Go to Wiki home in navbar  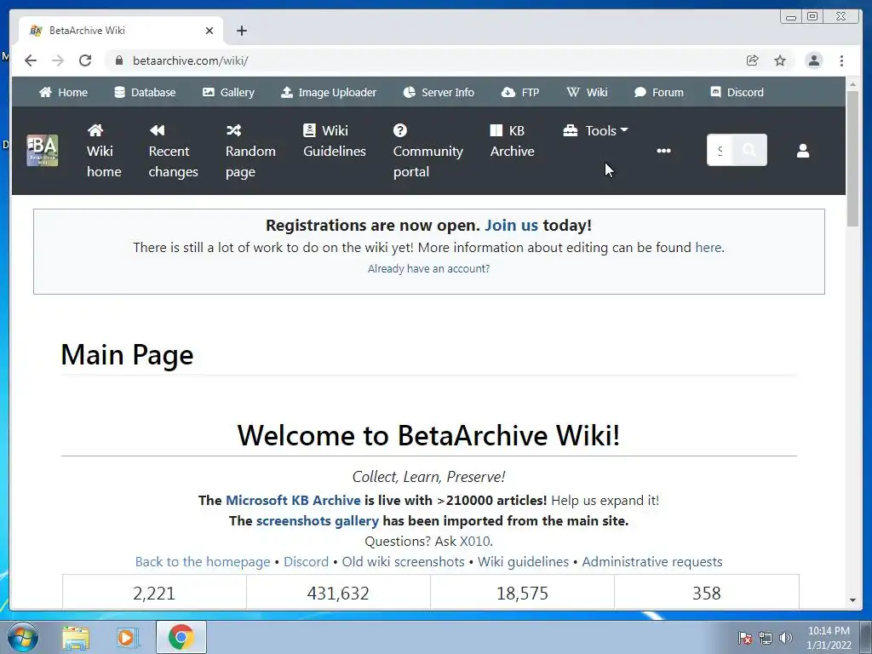coord(104,151)
